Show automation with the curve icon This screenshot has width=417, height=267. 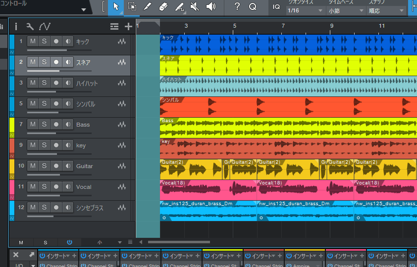[x=45, y=27]
